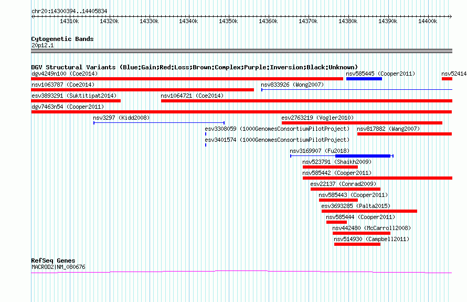467x302 pixels.
Task: Open the esv2763219 (Vogler2010) loss variant
Action: (362, 123)
